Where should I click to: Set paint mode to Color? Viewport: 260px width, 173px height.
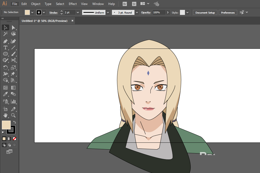coord(4,139)
